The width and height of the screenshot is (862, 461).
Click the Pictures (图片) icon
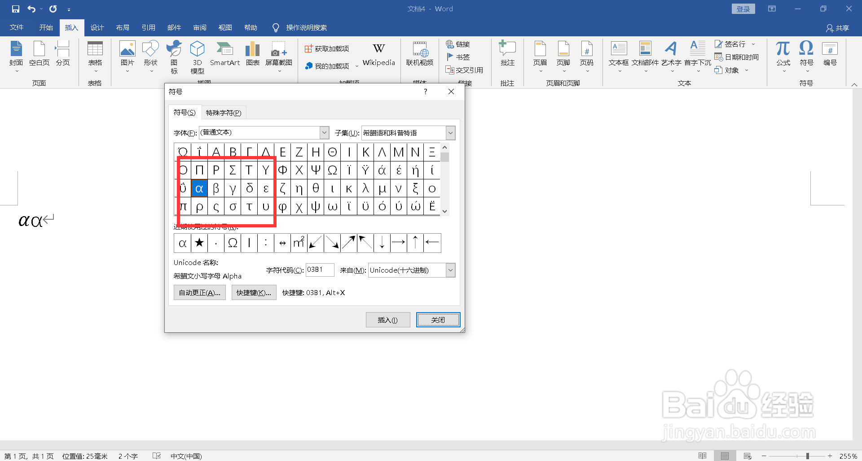coord(128,56)
